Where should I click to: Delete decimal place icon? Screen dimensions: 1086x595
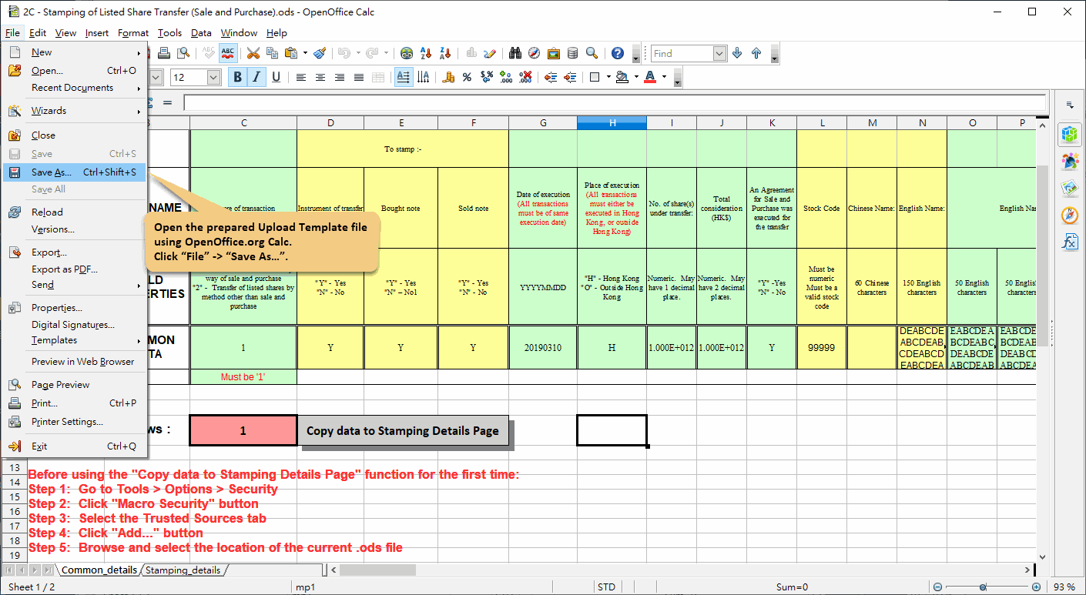[x=525, y=77]
